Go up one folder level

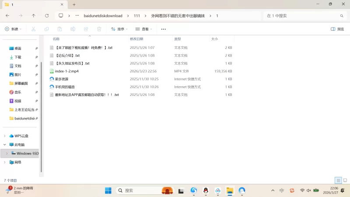(34, 15)
